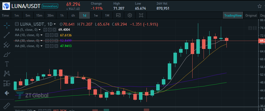Screen dimensions: 265x111
Task: Click the MA 60 value 47.9413
Action: click(x=66, y=46)
